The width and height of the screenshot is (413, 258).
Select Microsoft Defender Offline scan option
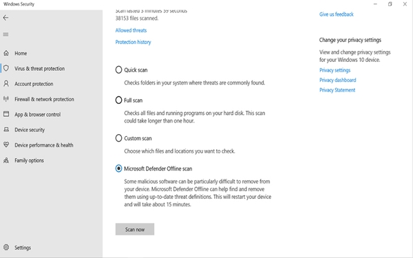tap(118, 169)
